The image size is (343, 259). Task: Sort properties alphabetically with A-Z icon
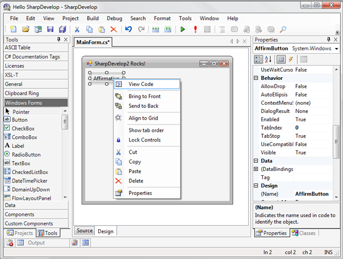click(269, 60)
